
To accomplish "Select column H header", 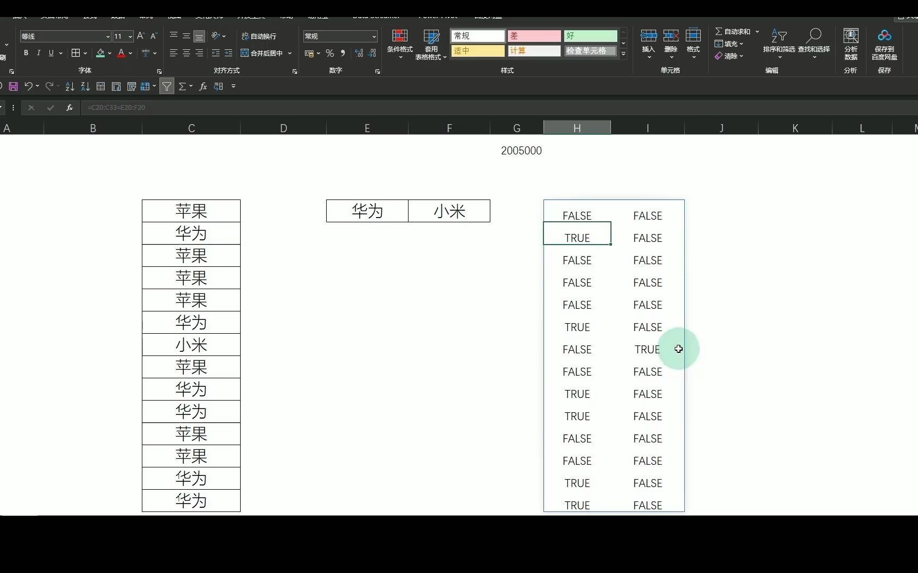I will click(x=577, y=128).
